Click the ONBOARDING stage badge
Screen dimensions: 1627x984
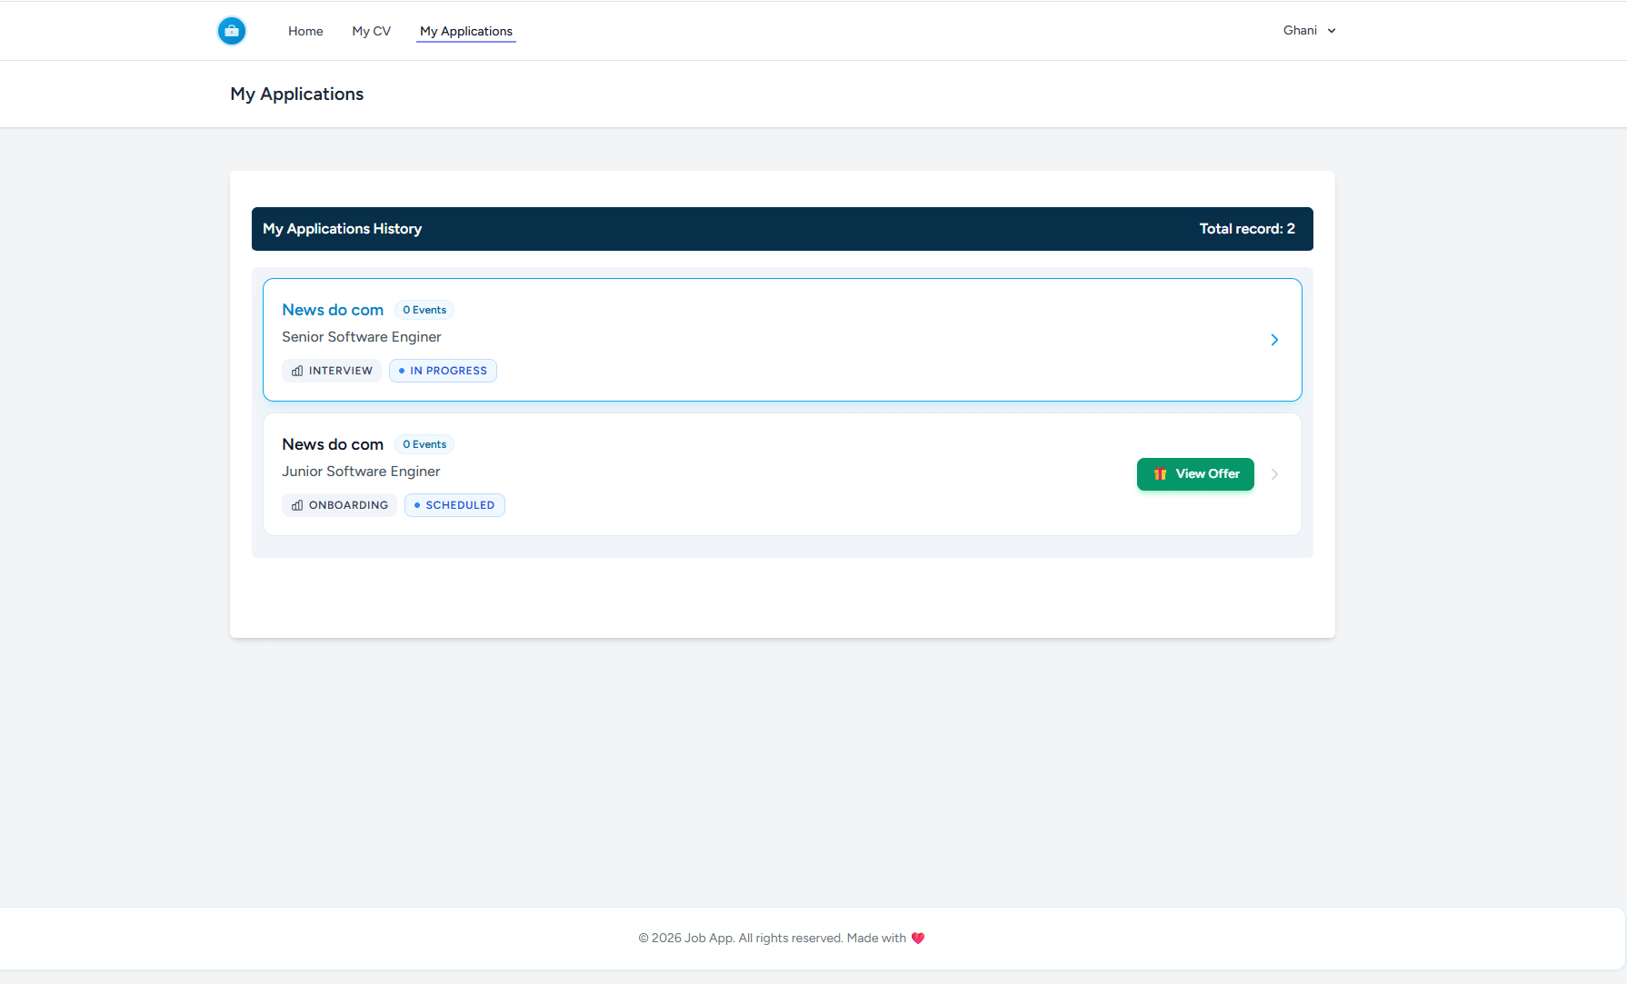click(x=339, y=505)
